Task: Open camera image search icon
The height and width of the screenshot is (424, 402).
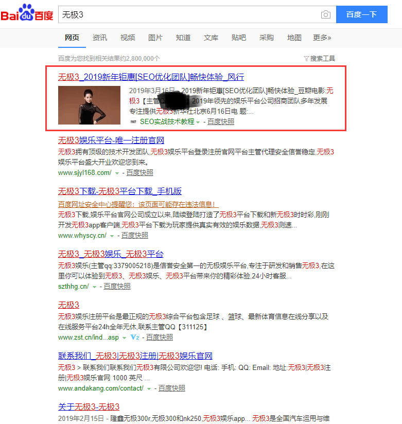Action: point(325,14)
